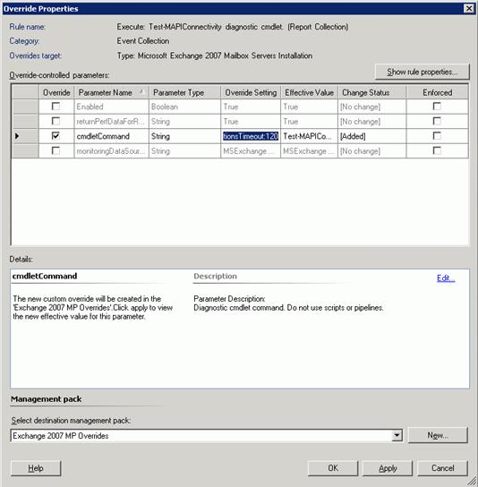Click the Category label
The image size is (478, 487).
(24, 41)
